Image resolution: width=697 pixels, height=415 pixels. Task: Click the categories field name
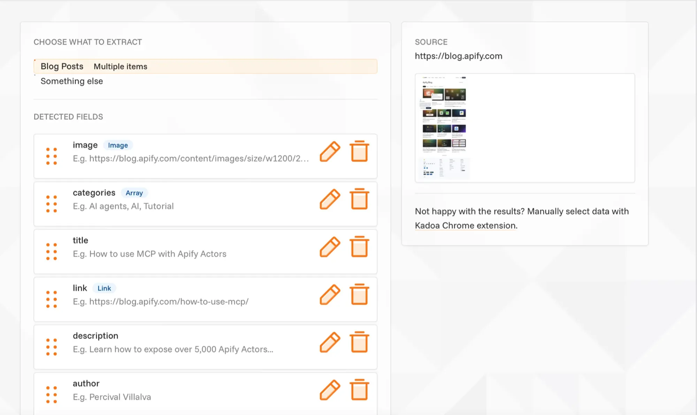(x=94, y=193)
